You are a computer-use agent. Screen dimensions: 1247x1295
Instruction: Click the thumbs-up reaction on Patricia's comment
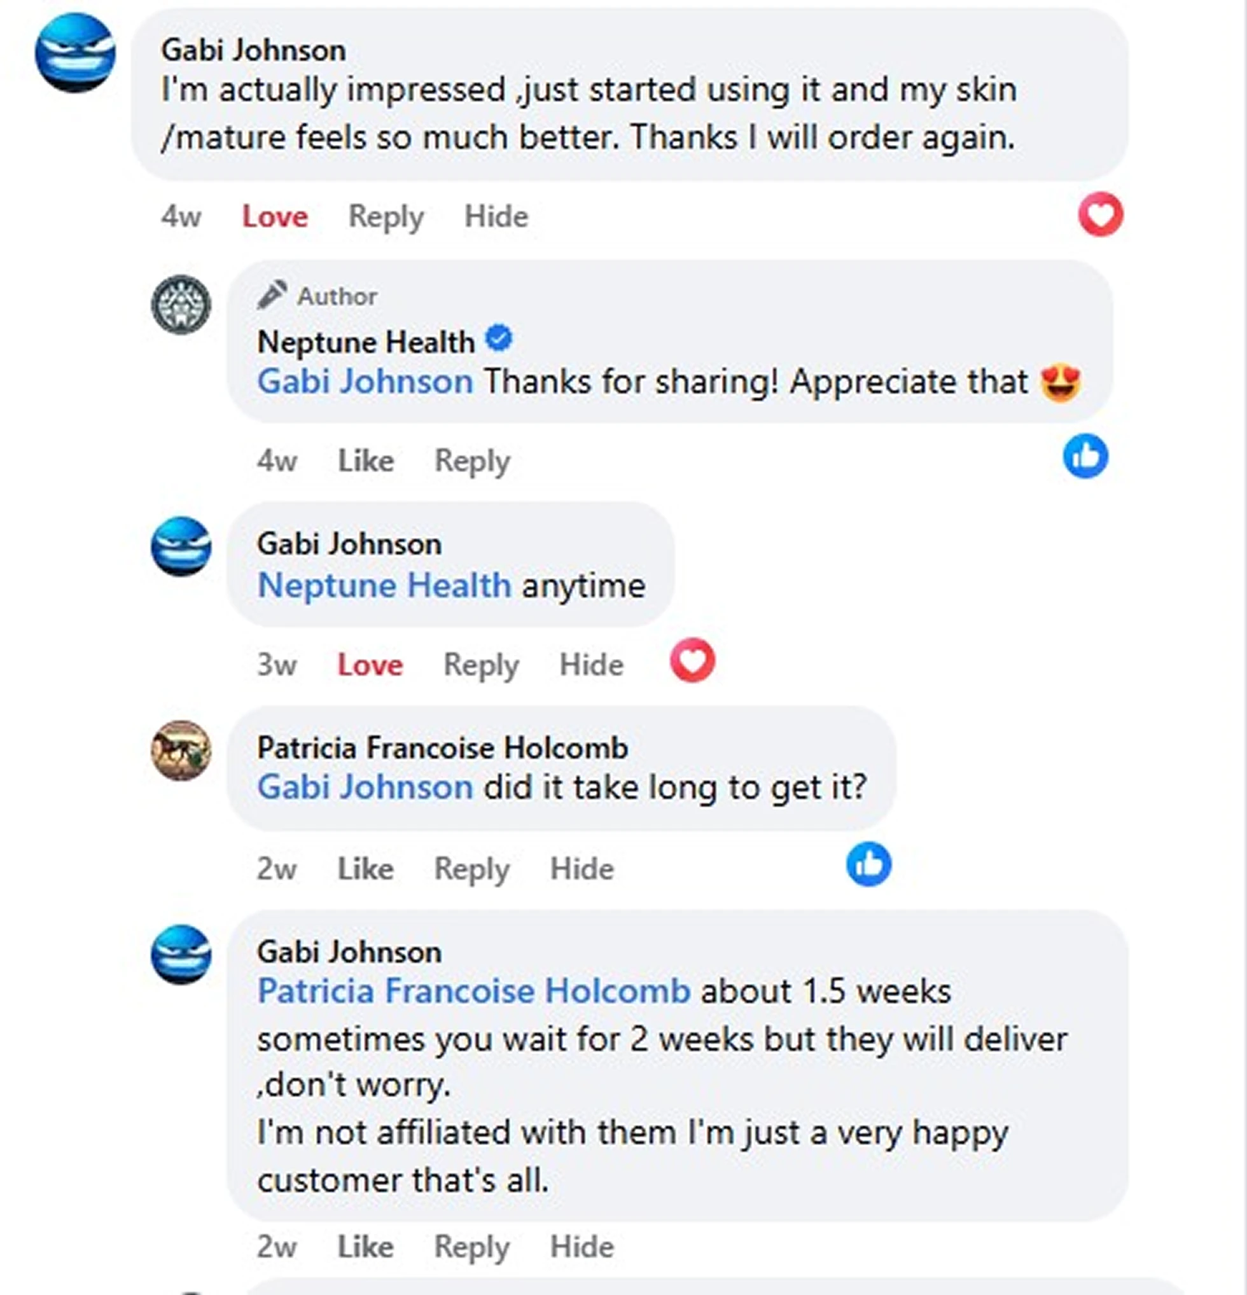[x=868, y=864]
